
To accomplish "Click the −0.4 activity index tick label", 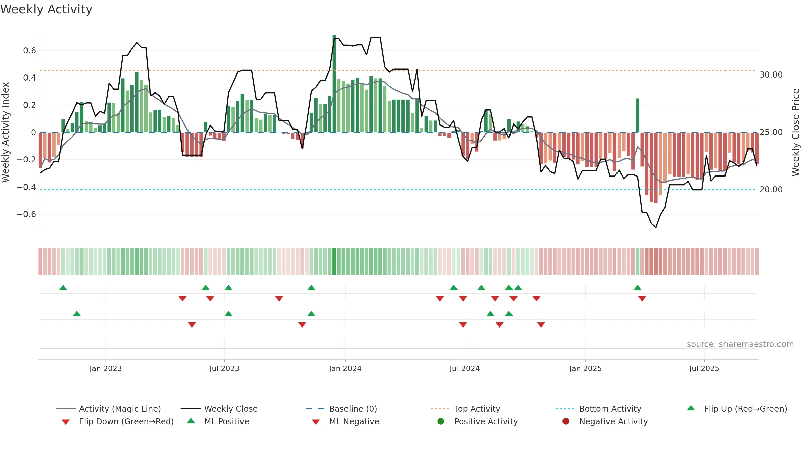I will [x=26, y=187].
